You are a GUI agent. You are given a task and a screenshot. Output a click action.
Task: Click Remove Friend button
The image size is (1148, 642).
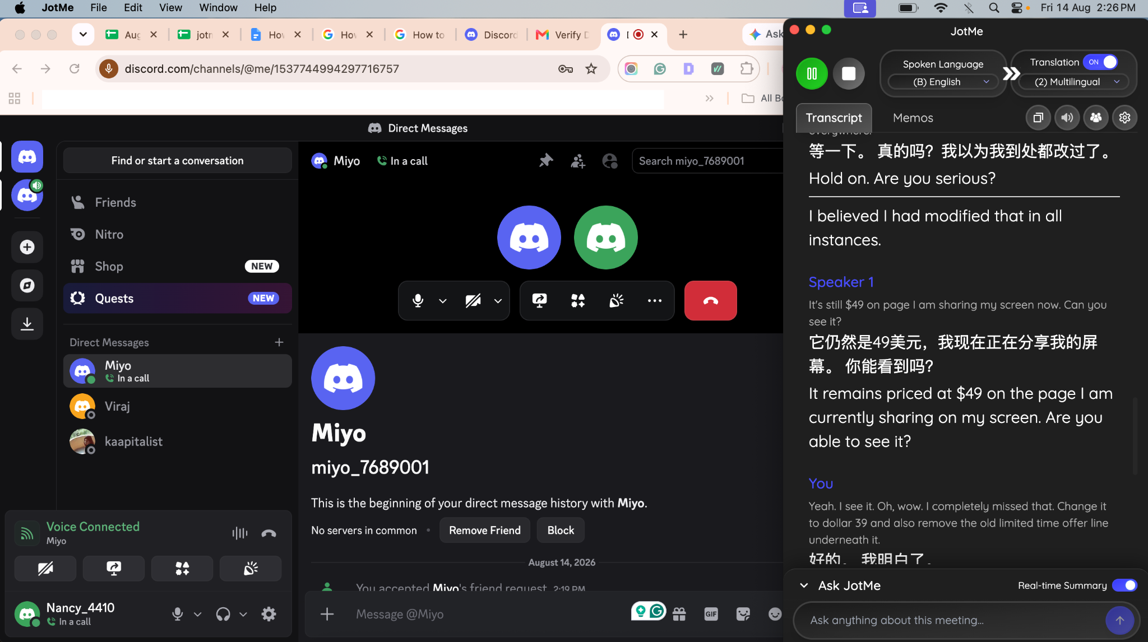pos(484,531)
